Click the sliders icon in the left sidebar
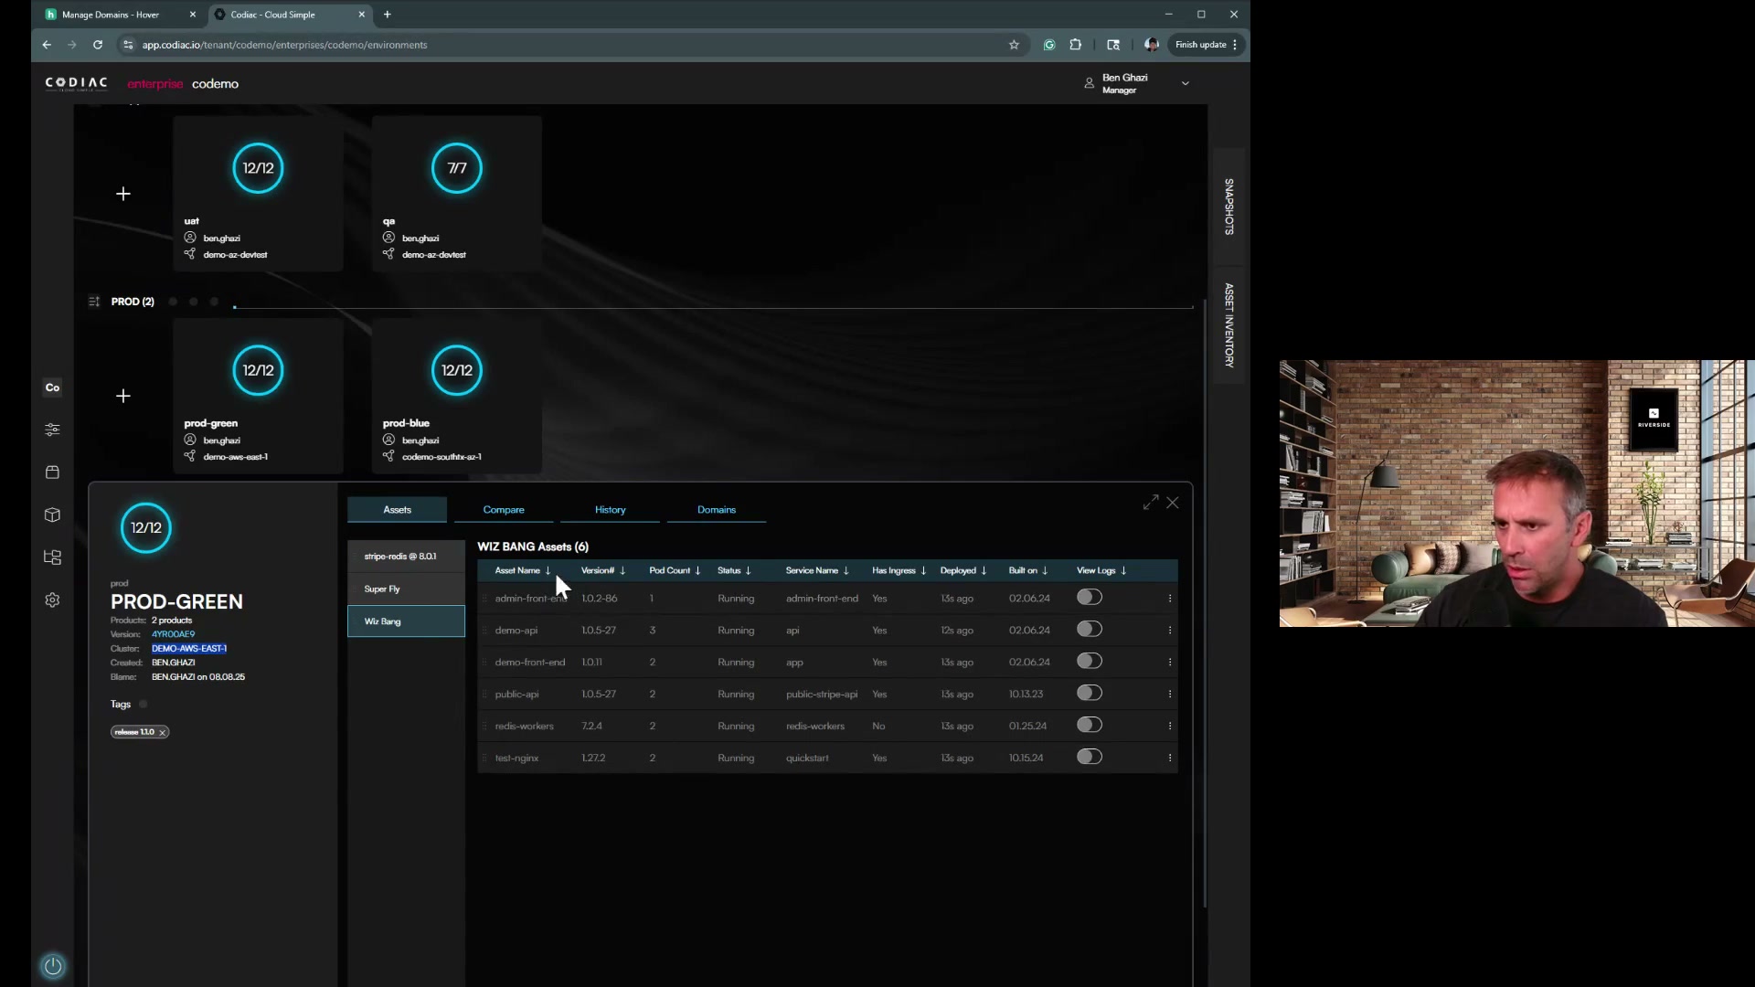The height and width of the screenshot is (987, 1755). pos(52,430)
